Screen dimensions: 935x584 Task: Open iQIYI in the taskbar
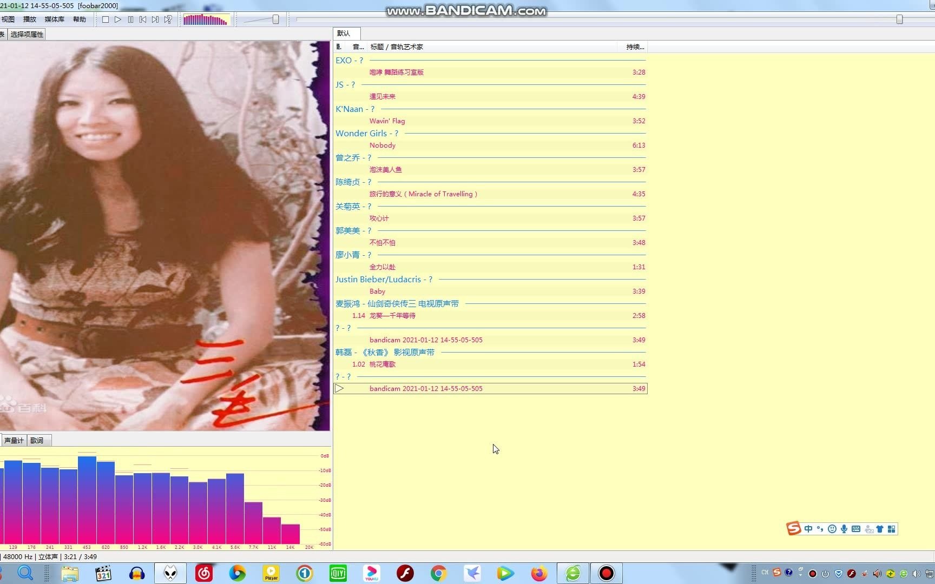coord(338,573)
